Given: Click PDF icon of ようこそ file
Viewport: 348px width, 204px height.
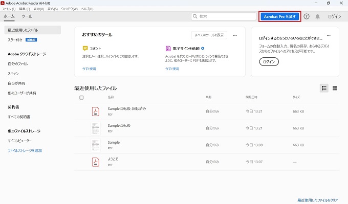Looking at the screenshot, I should pyautogui.click(x=95, y=162).
